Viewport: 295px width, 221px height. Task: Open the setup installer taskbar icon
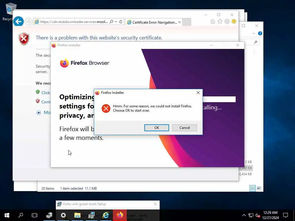pos(91,215)
